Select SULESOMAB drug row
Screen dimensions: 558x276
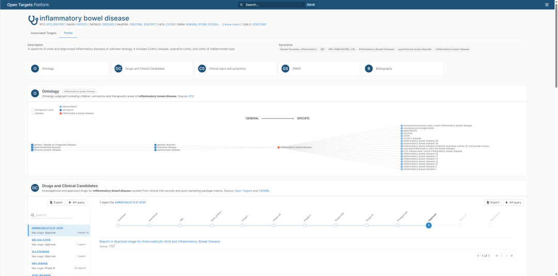coord(59,254)
